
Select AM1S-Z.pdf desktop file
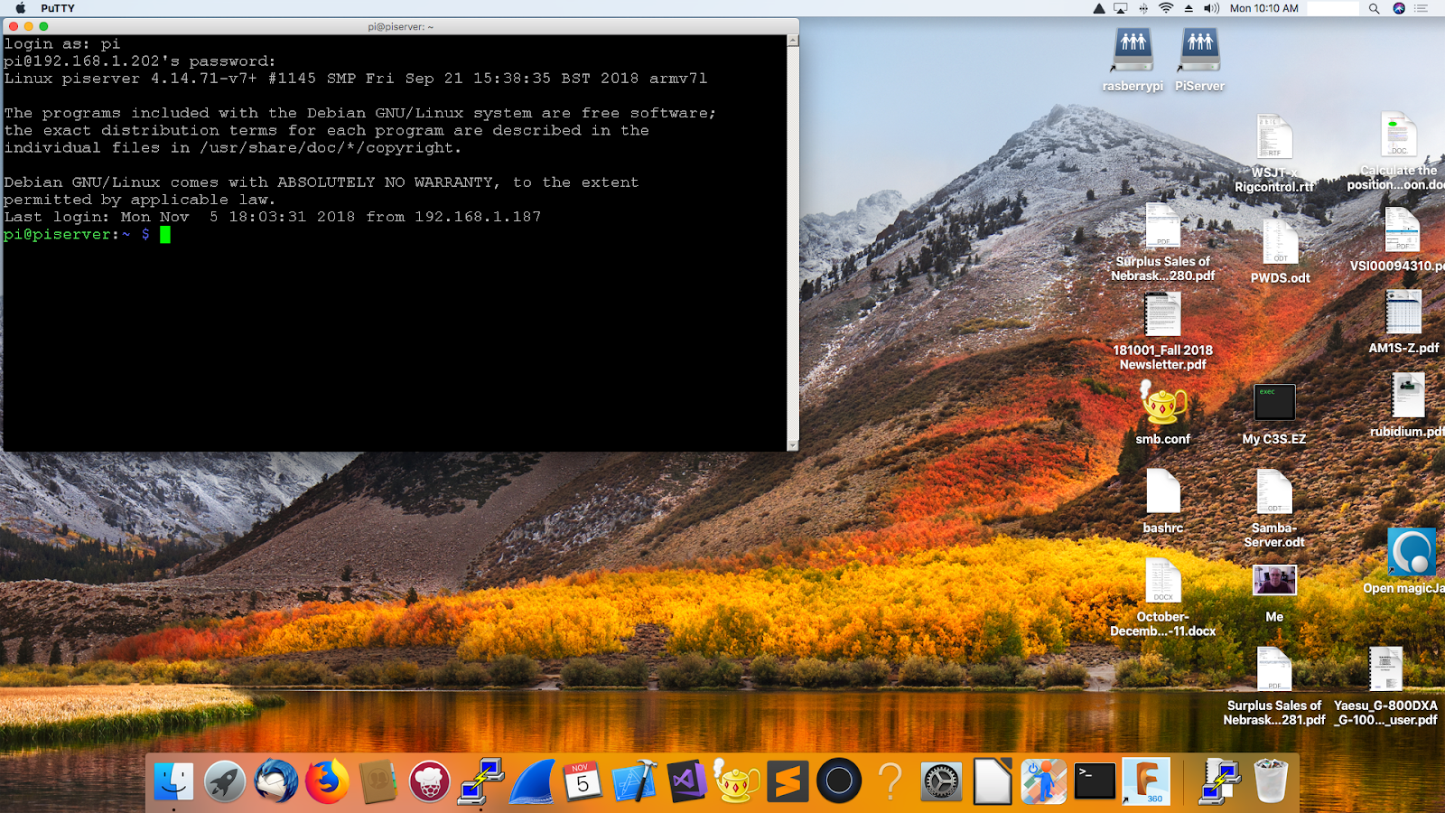(1403, 322)
